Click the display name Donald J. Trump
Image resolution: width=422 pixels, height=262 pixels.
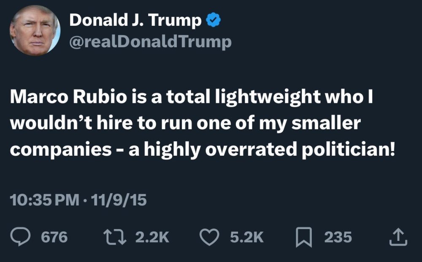tap(135, 20)
